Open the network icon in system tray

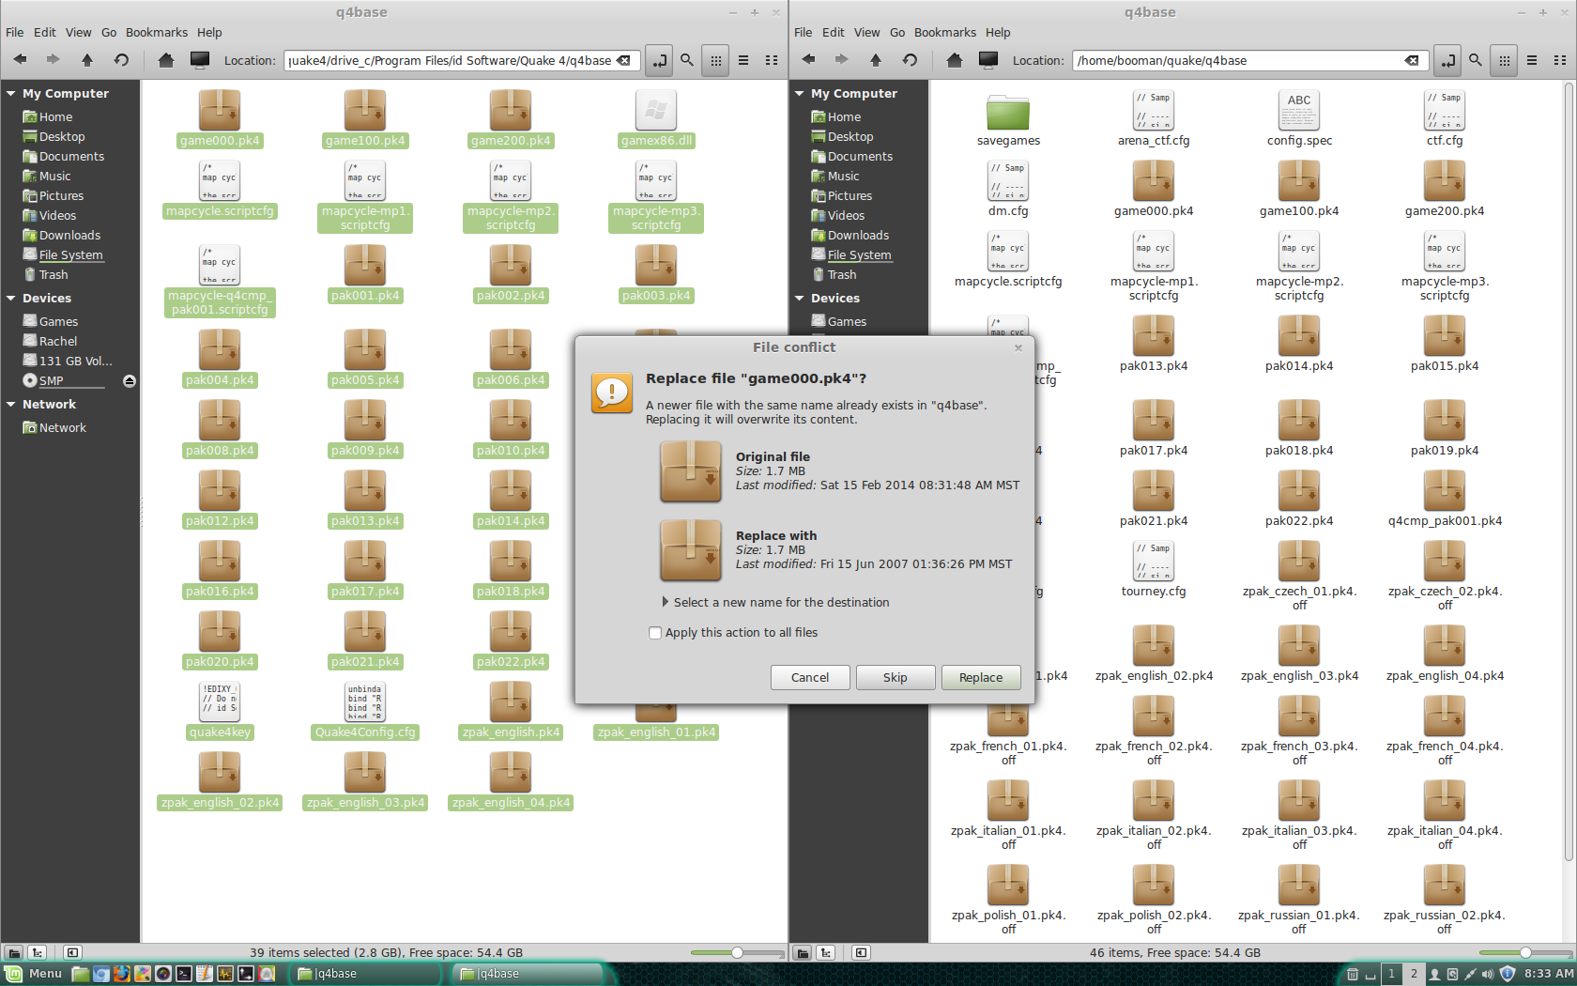click(1470, 974)
